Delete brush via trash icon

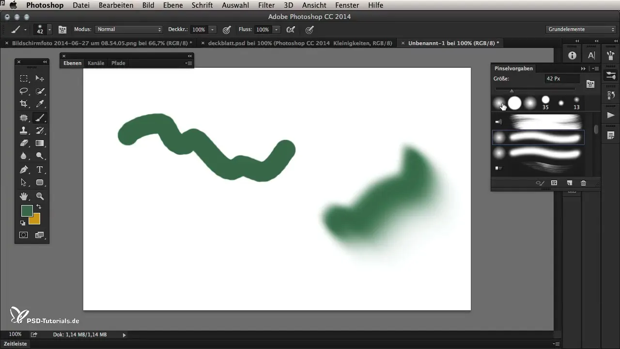pos(583,183)
